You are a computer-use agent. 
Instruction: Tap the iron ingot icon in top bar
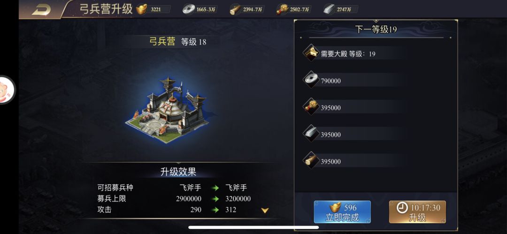pyautogui.click(x=329, y=9)
